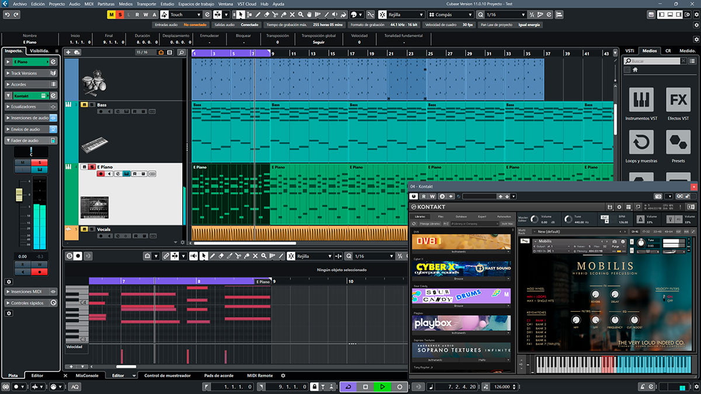
Task: Open Pads de acorde tab in lower zone
Action: tap(218, 375)
